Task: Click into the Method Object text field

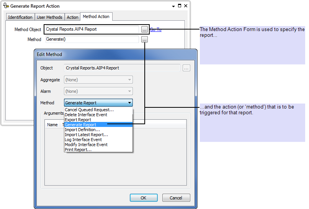Action: [x=91, y=29]
